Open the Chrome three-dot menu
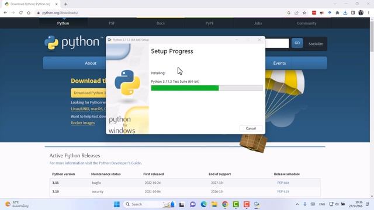Image resolution: width=374 pixels, height=210 pixels. 369,13
